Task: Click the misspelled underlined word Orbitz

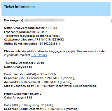Action: pos(8,40)
